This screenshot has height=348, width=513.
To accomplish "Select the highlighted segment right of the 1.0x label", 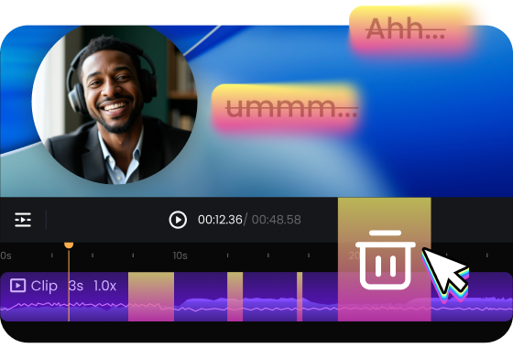I will (151, 297).
